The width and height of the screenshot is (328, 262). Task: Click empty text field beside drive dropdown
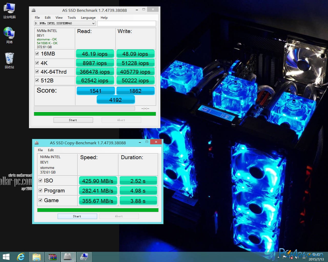(127, 23)
